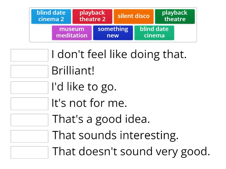Click the phrase text 'Brilliant!'
Screen dimensions: 226x169
73,71
